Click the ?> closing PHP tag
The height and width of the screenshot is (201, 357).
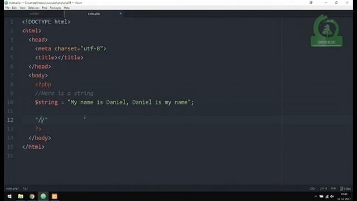pos(38,129)
